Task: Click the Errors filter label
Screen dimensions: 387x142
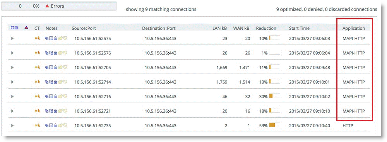Action: pos(57,6)
